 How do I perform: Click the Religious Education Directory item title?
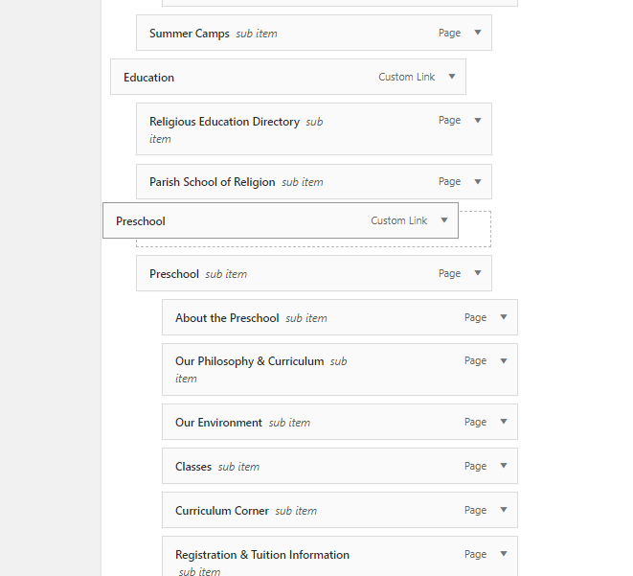[224, 122]
